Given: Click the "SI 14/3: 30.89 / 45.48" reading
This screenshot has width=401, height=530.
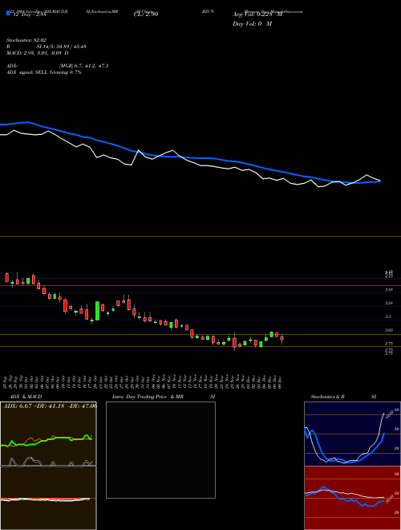Looking at the screenshot, I should click(62, 47).
